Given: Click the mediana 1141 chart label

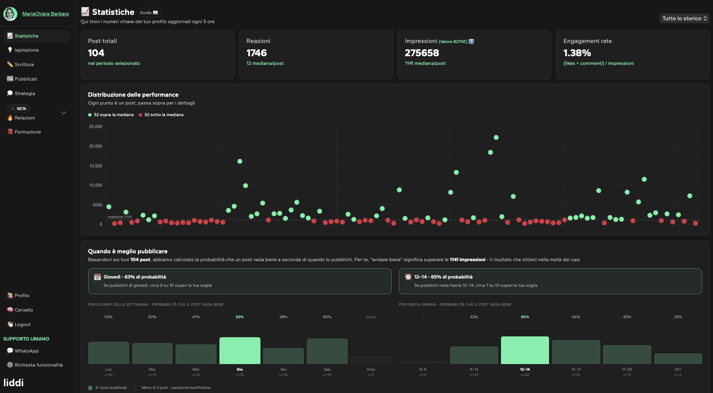Looking at the screenshot, I should click(x=120, y=217).
